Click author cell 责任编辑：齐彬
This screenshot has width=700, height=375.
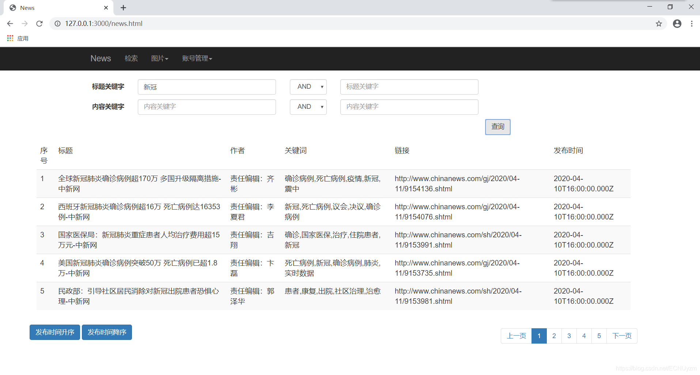coord(252,184)
